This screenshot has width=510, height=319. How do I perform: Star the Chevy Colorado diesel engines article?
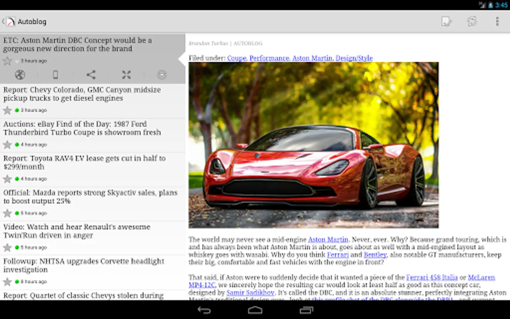[7, 110]
